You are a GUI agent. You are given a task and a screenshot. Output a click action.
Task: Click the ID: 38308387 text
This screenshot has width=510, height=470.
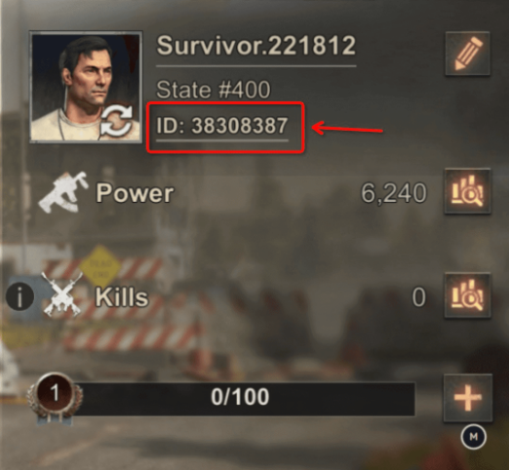222,126
